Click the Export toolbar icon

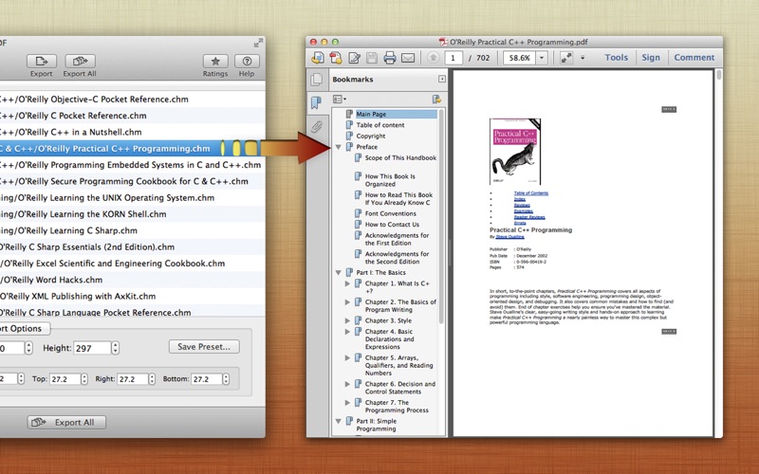[x=41, y=62]
